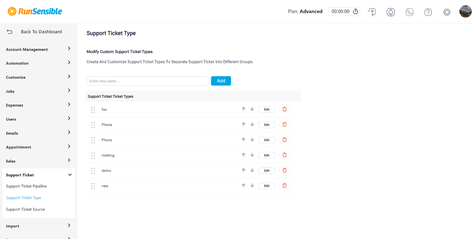Viewport: 475px width, 239px height.
Task: Edit the demo ticket type
Action: [x=267, y=171]
